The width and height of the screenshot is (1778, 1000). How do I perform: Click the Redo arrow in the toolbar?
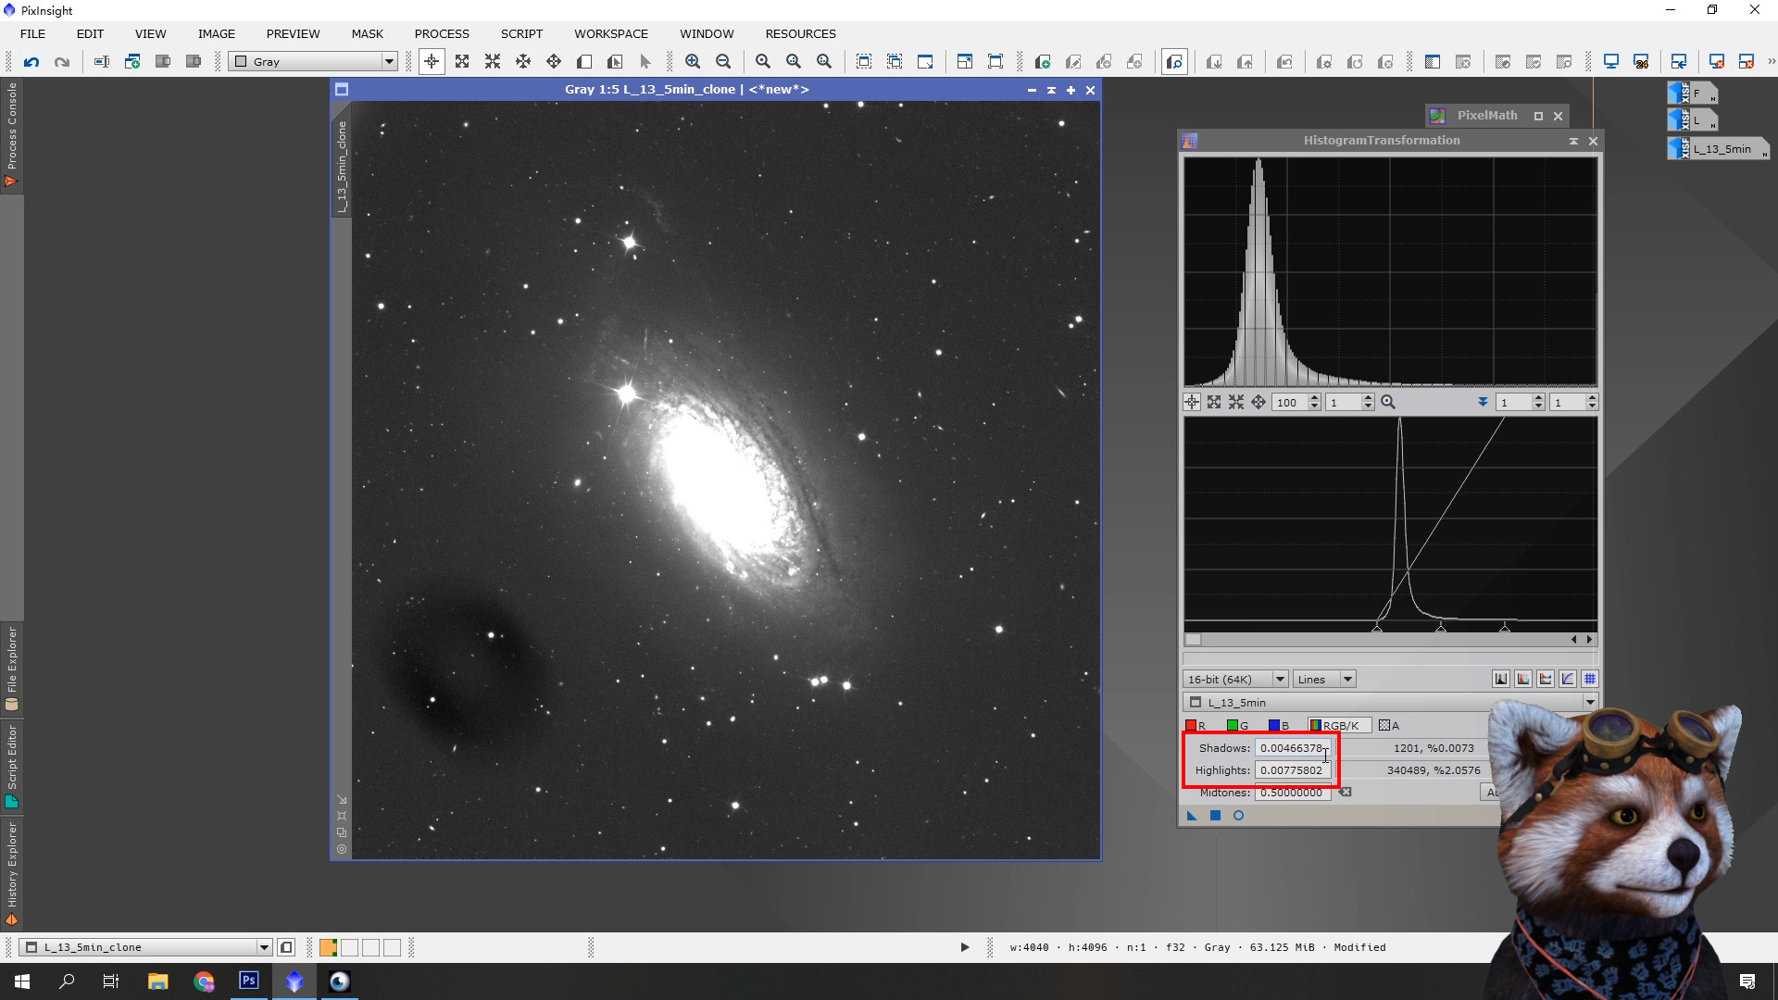(x=62, y=62)
